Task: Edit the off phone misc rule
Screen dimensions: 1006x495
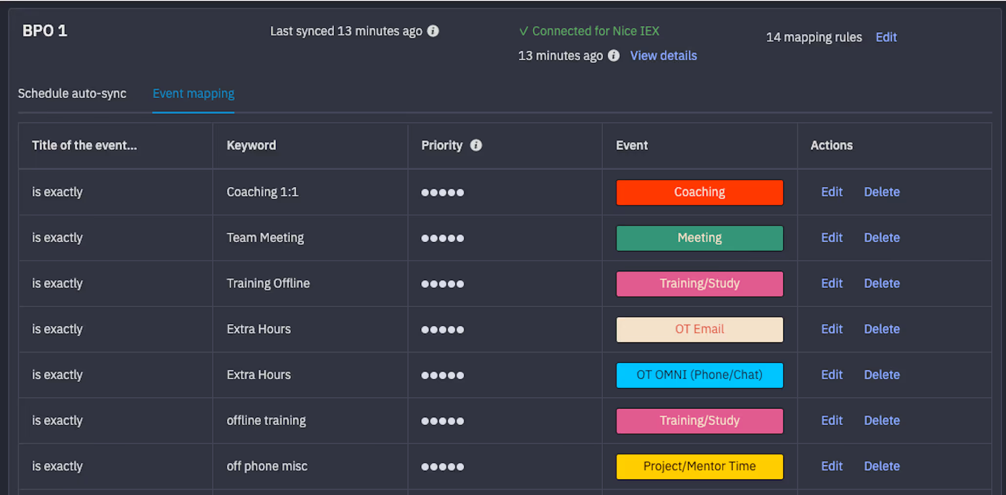Action: pyautogui.click(x=832, y=466)
